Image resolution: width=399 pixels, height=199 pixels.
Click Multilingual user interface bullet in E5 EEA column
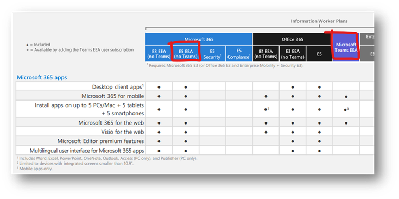click(x=186, y=151)
